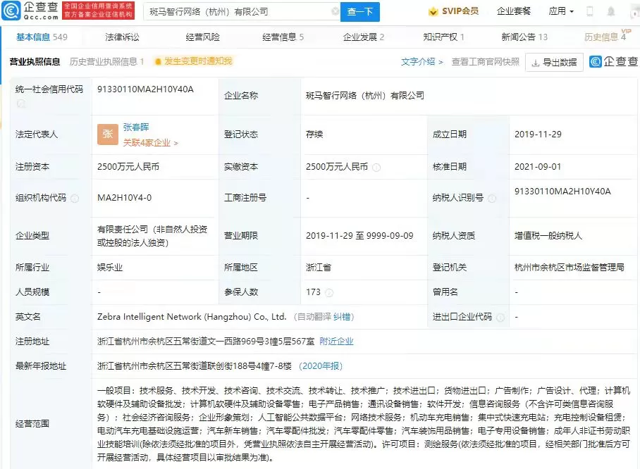The height and width of the screenshot is (469, 640).
Task: Click the help icon next to 组织机构代码
Action: 75,199
